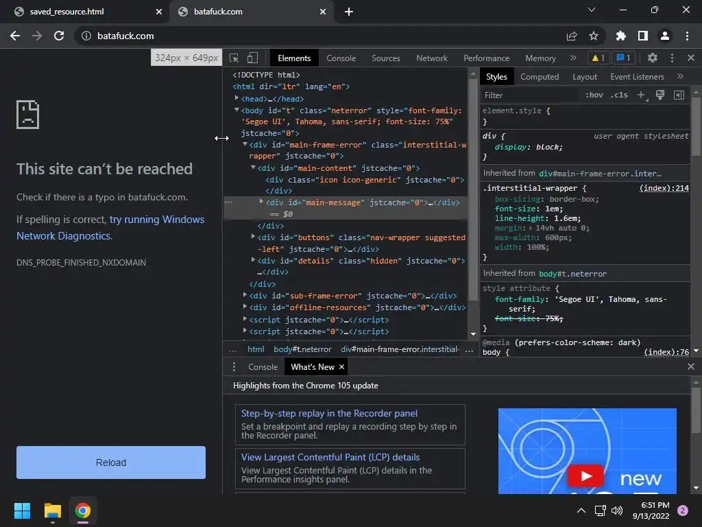
Task: Expand the main-message div node
Action: tap(261, 202)
